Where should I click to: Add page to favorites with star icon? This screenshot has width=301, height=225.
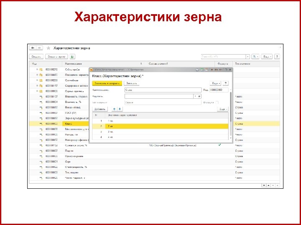(x=48, y=48)
